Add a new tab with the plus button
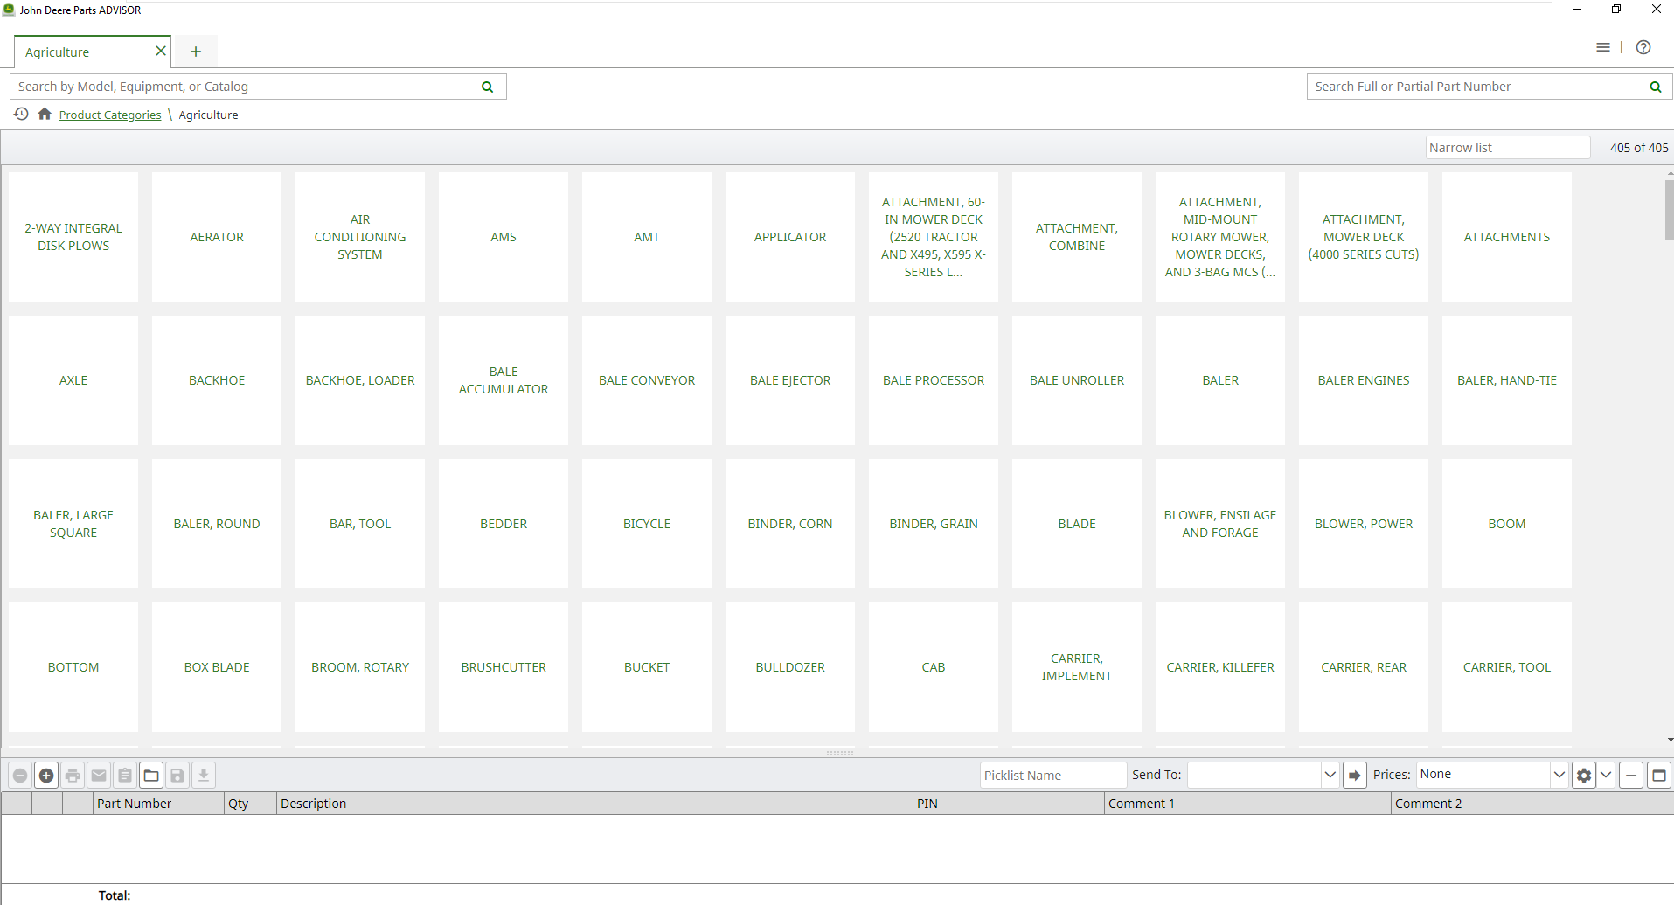Viewport: 1674px width, 905px height. pyautogui.click(x=196, y=52)
